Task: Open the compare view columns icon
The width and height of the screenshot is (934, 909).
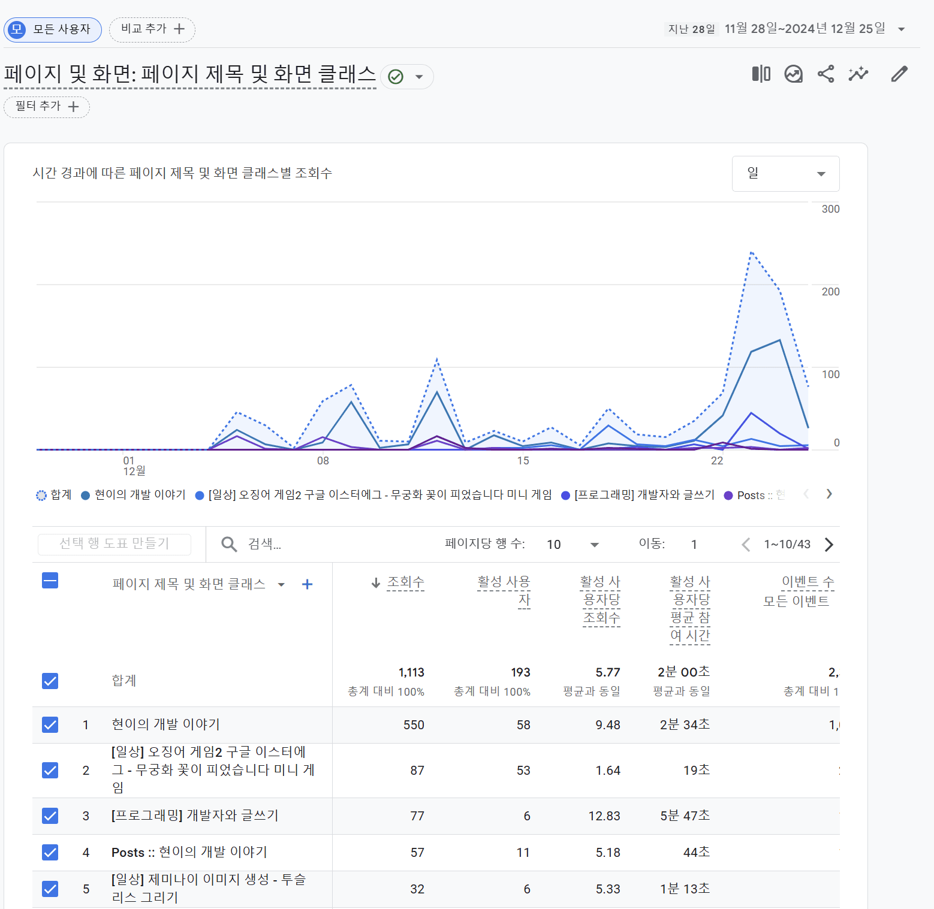Action: (761, 74)
